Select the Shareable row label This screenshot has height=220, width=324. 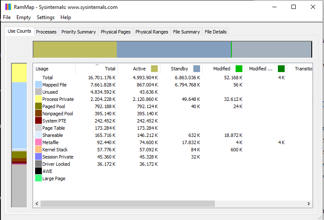click(x=52, y=135)
